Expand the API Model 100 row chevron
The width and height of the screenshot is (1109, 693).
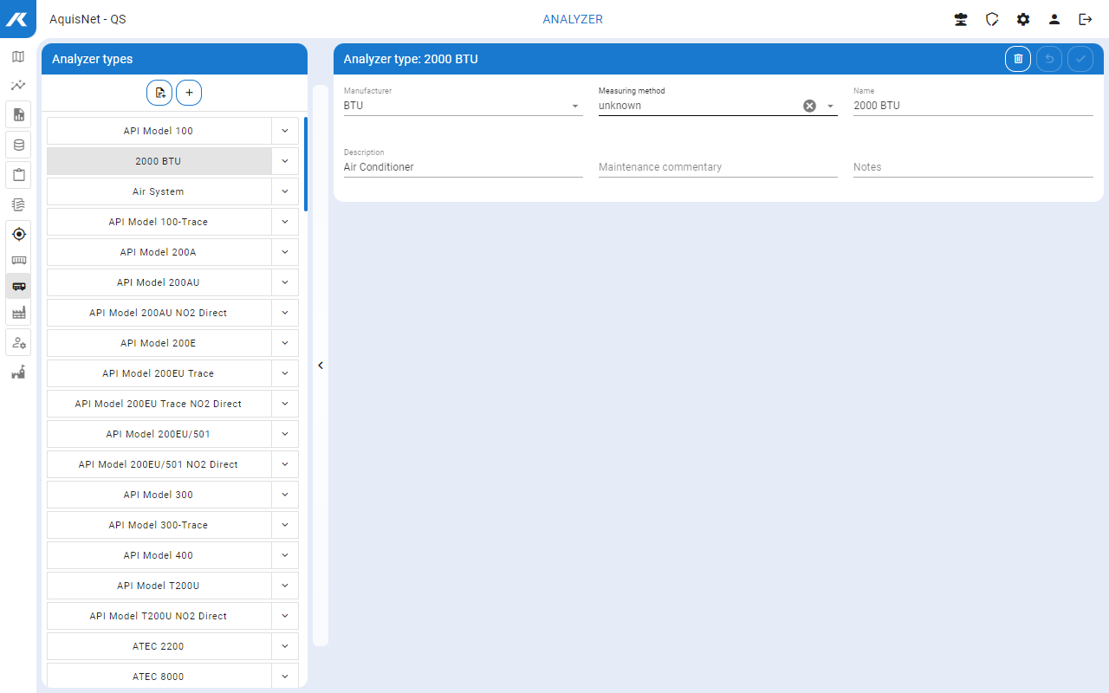point(285,131)
